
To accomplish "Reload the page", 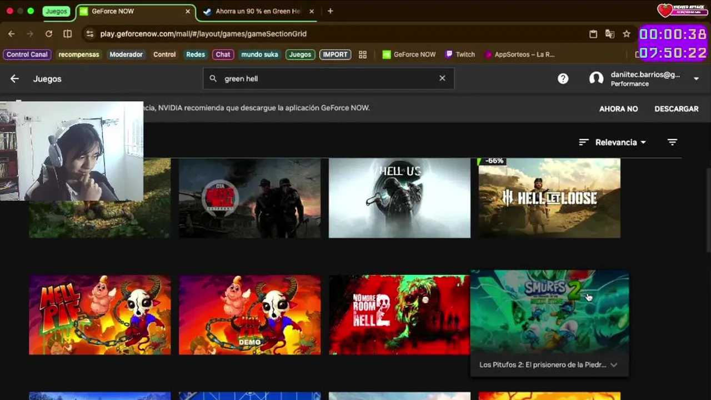I will [49, 34].
